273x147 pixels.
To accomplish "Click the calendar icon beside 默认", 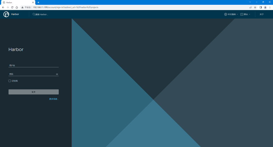I will tap(242, 14).
